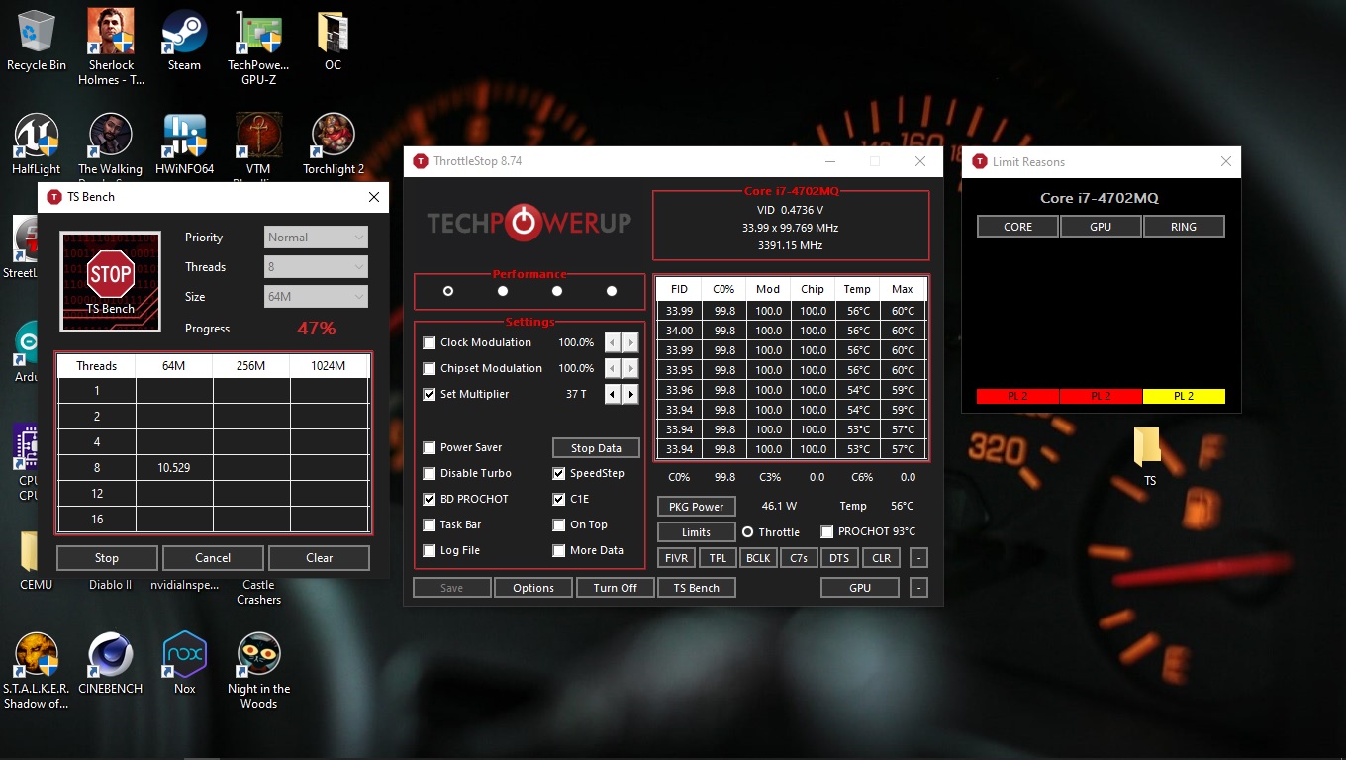The height and width of the screenshot is (760, 1346).
Task: Decrease the Set Multiplier value with left arrow
Action: coord(613,394)
